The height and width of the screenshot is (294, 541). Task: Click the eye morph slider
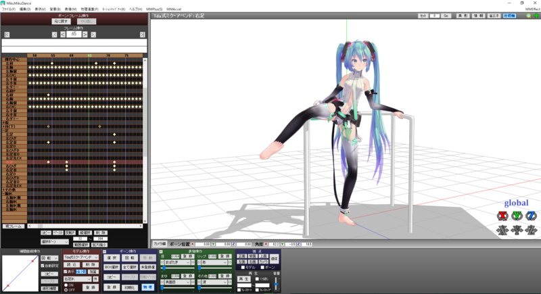pos(177,268)
